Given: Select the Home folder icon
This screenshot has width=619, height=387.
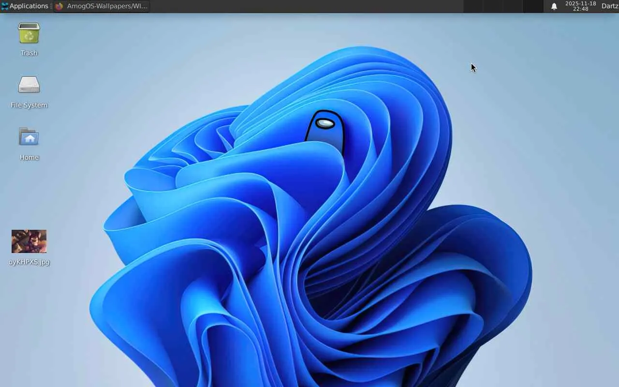Looking at the screenshot, I should [29, 137].
